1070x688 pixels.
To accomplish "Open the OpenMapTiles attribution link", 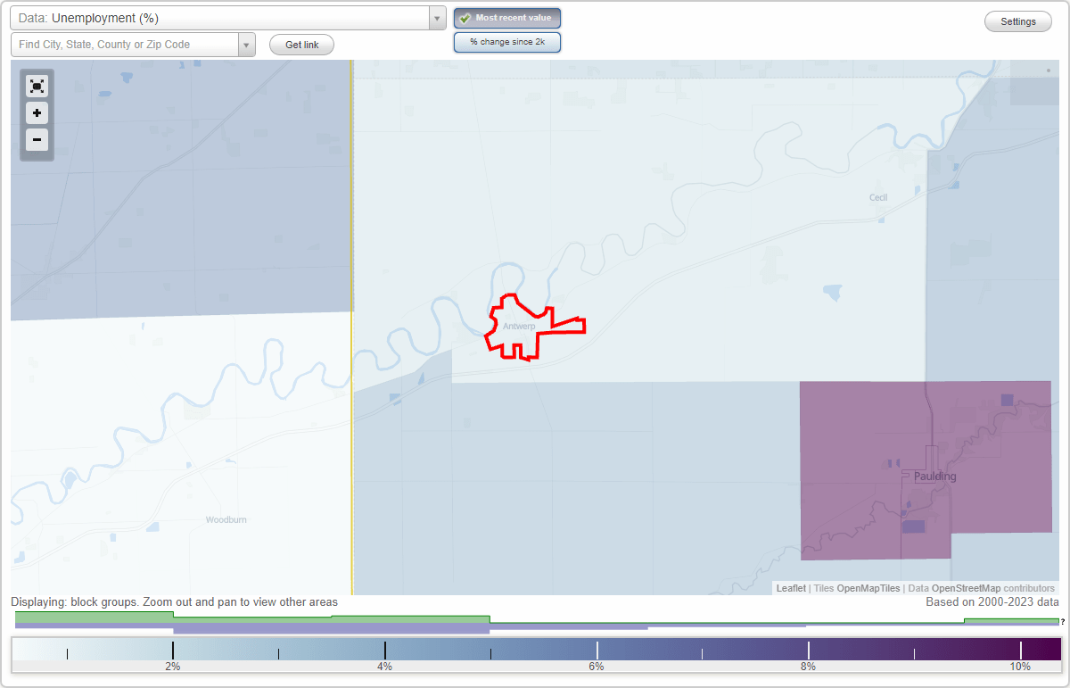I will coord(868,588).
